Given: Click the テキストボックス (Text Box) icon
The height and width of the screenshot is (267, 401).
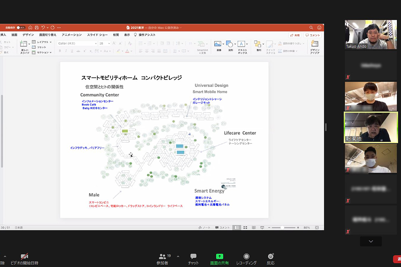Looking at the screenshot, I should [x=241, y=44].
